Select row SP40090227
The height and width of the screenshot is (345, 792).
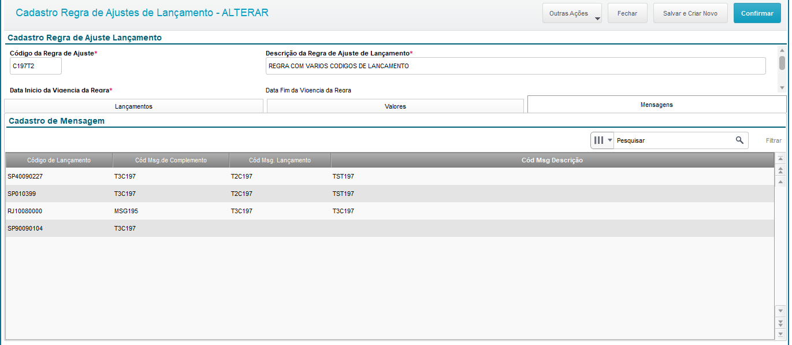coord(390,176)
